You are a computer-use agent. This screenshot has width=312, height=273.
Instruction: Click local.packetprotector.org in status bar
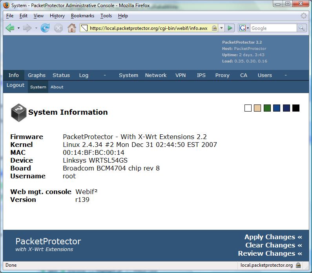tap(266, 265)
